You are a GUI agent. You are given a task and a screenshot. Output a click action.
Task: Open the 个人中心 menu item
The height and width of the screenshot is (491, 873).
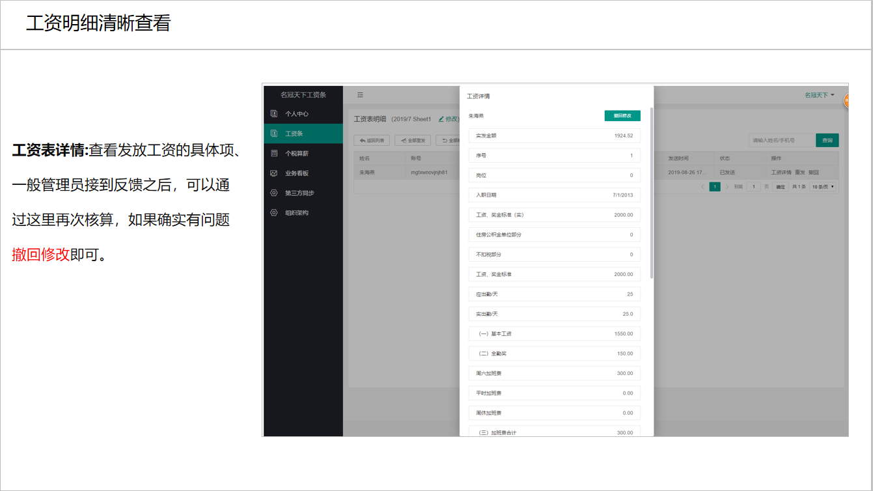303,114
